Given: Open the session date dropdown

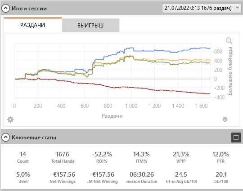Looking at the screenshot, I should pos(201,8).
